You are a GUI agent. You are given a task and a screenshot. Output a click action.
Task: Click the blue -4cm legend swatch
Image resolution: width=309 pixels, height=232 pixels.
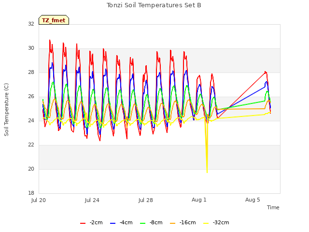[112, 223]
